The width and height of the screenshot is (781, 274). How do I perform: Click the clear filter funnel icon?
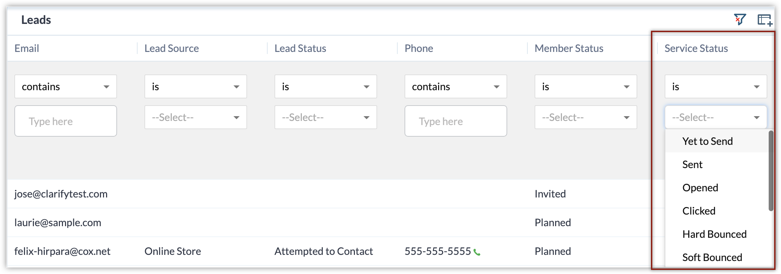point(740,19)
